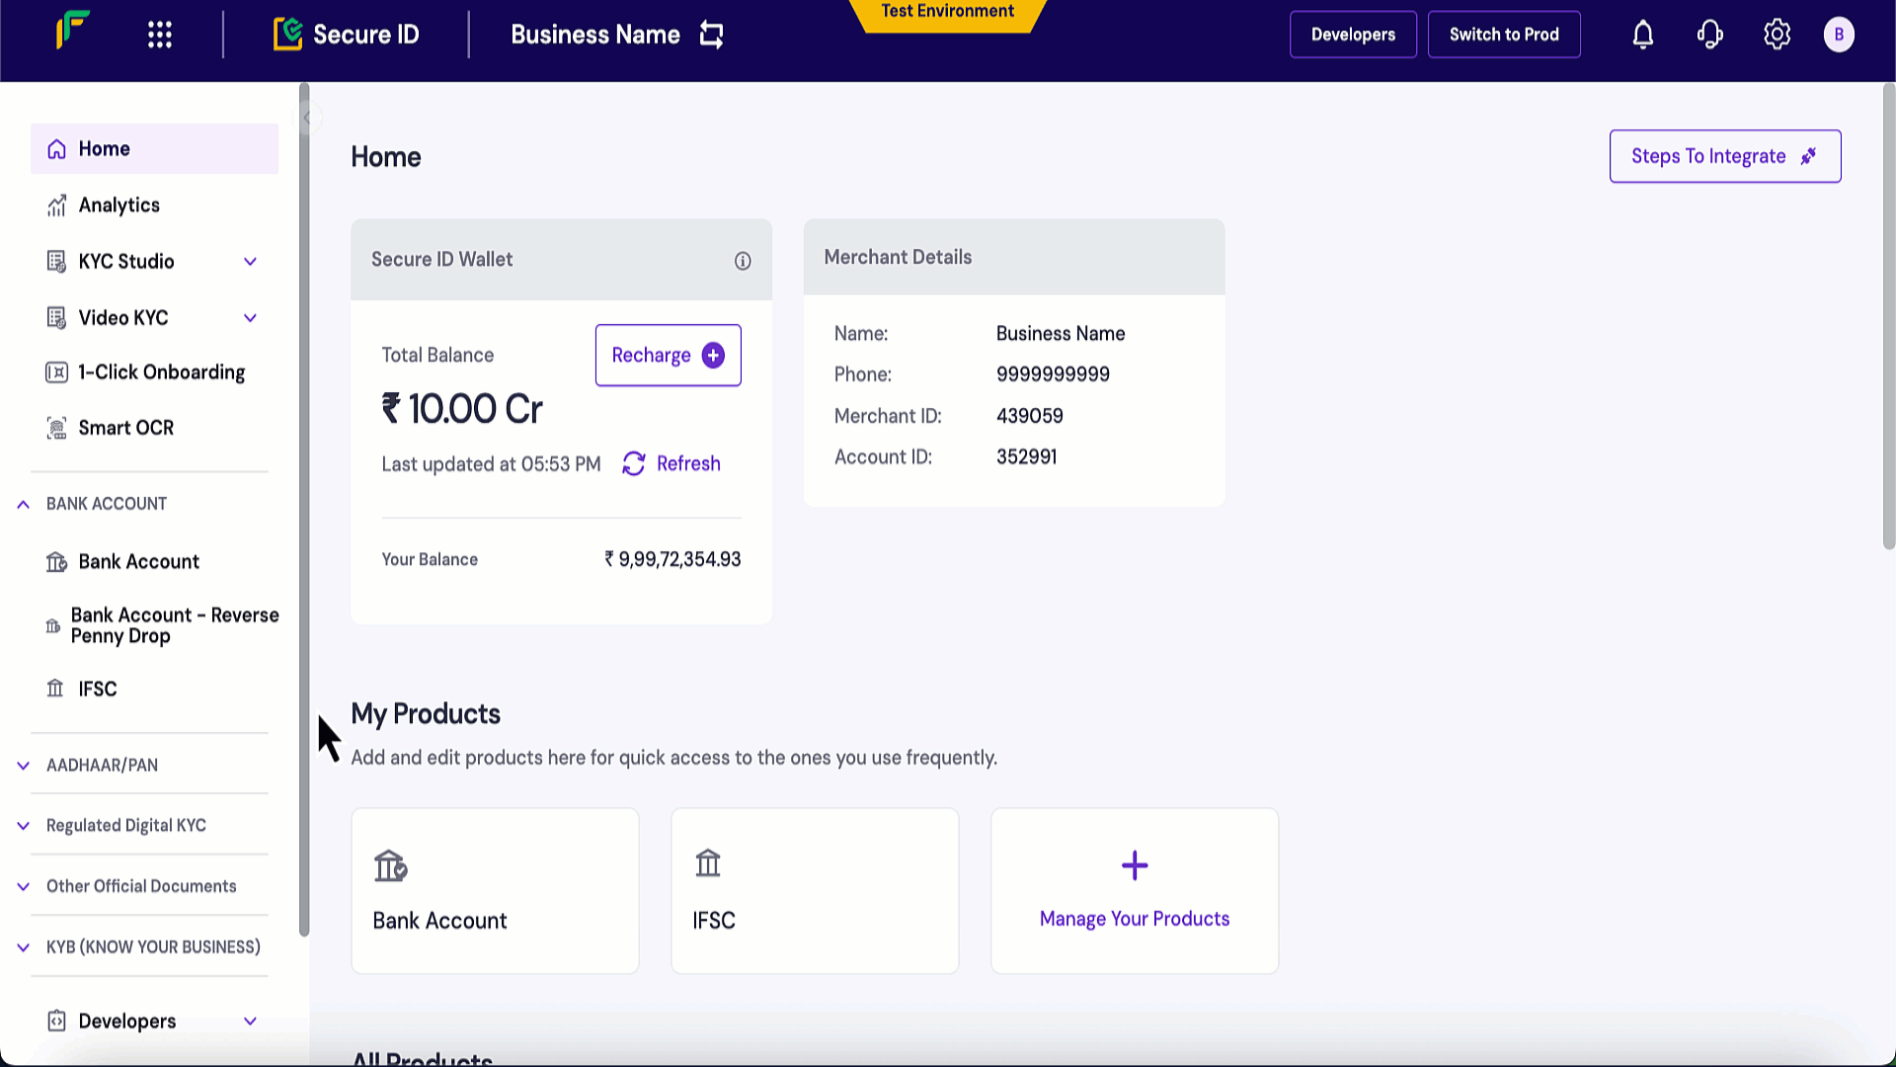This screenshot has width=1896, height=1067.
Task: Open the support headset icon
Action: (1709, 34)
